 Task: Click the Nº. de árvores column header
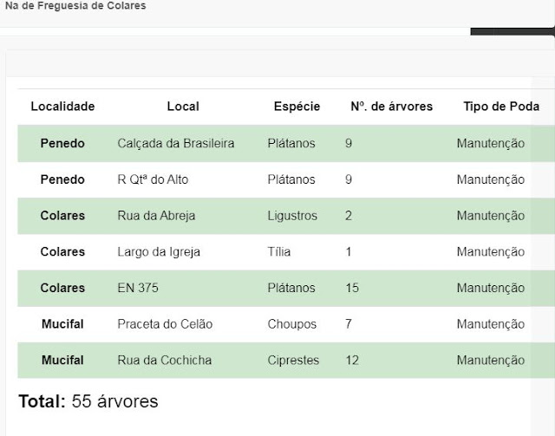(391, 106)
